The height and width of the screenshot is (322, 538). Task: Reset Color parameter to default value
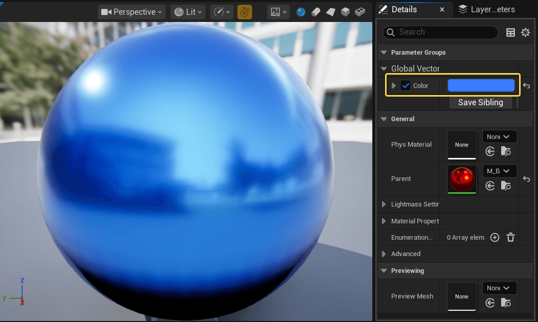526,86
